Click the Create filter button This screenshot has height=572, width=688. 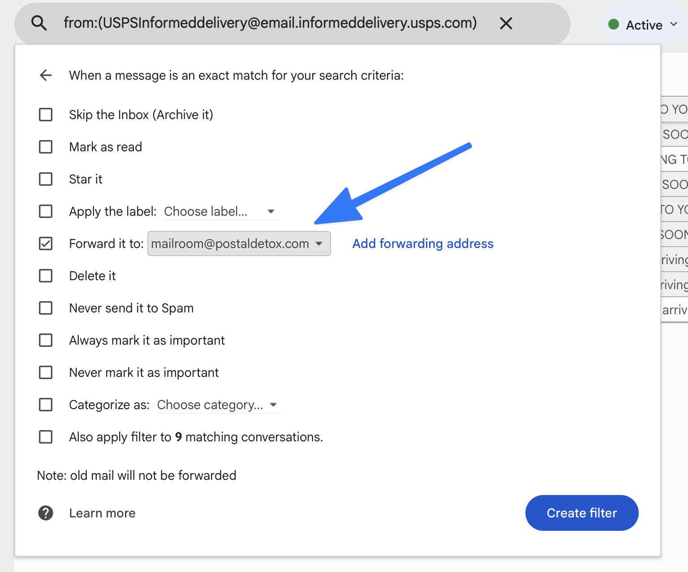pyautogui.click(x=581, y=513)
